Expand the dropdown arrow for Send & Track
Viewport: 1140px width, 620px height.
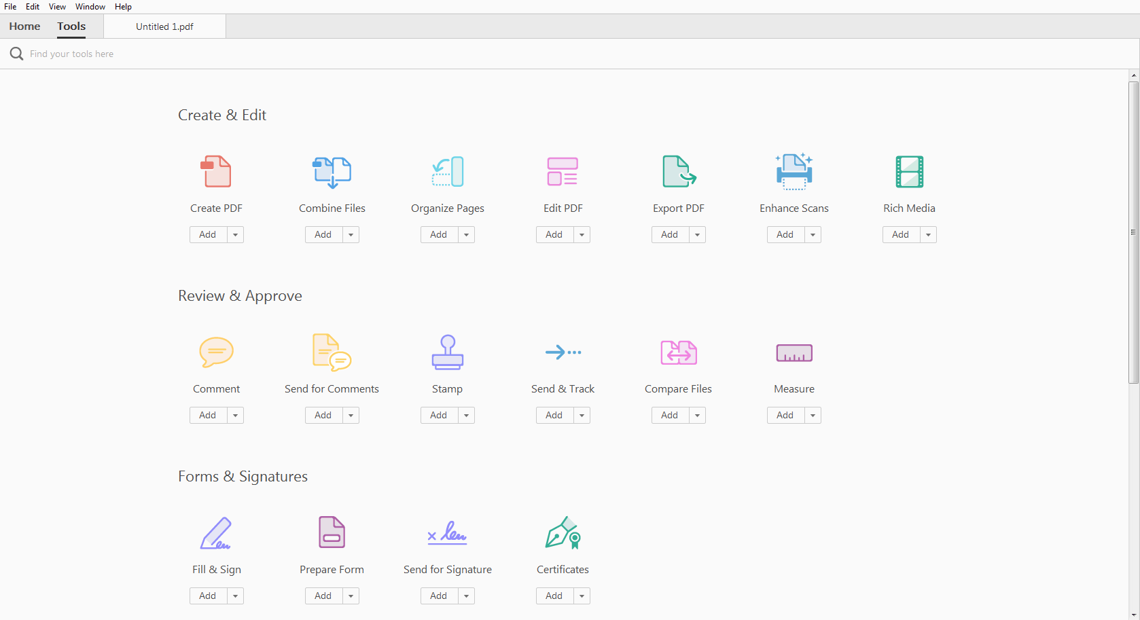[582, 415]
